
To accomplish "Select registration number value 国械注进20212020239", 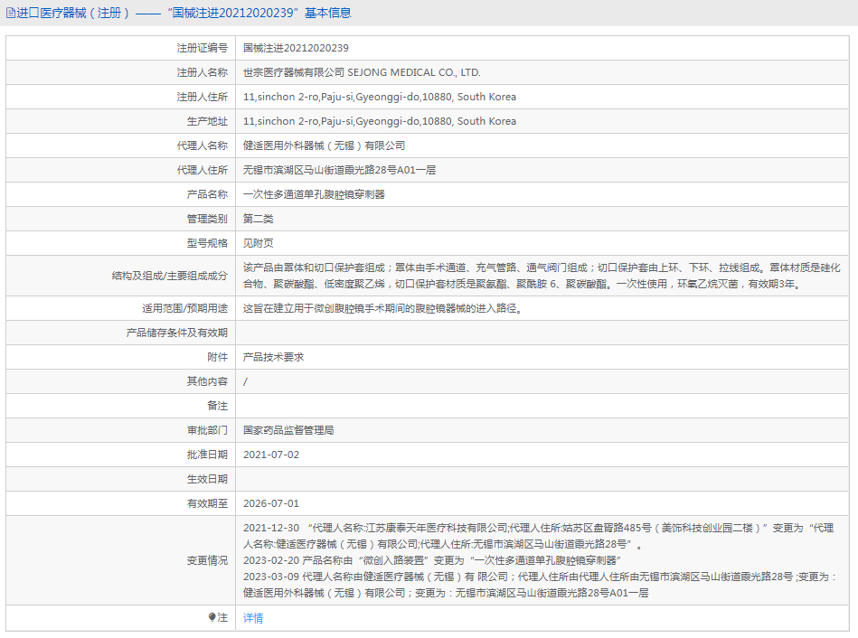I will click(296, 48).
